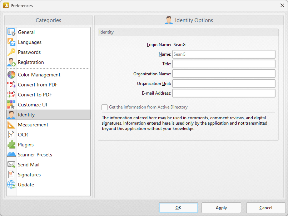Click the Registration user icon
The height and width of the screenshot is (216, 288).
(11, 62)
